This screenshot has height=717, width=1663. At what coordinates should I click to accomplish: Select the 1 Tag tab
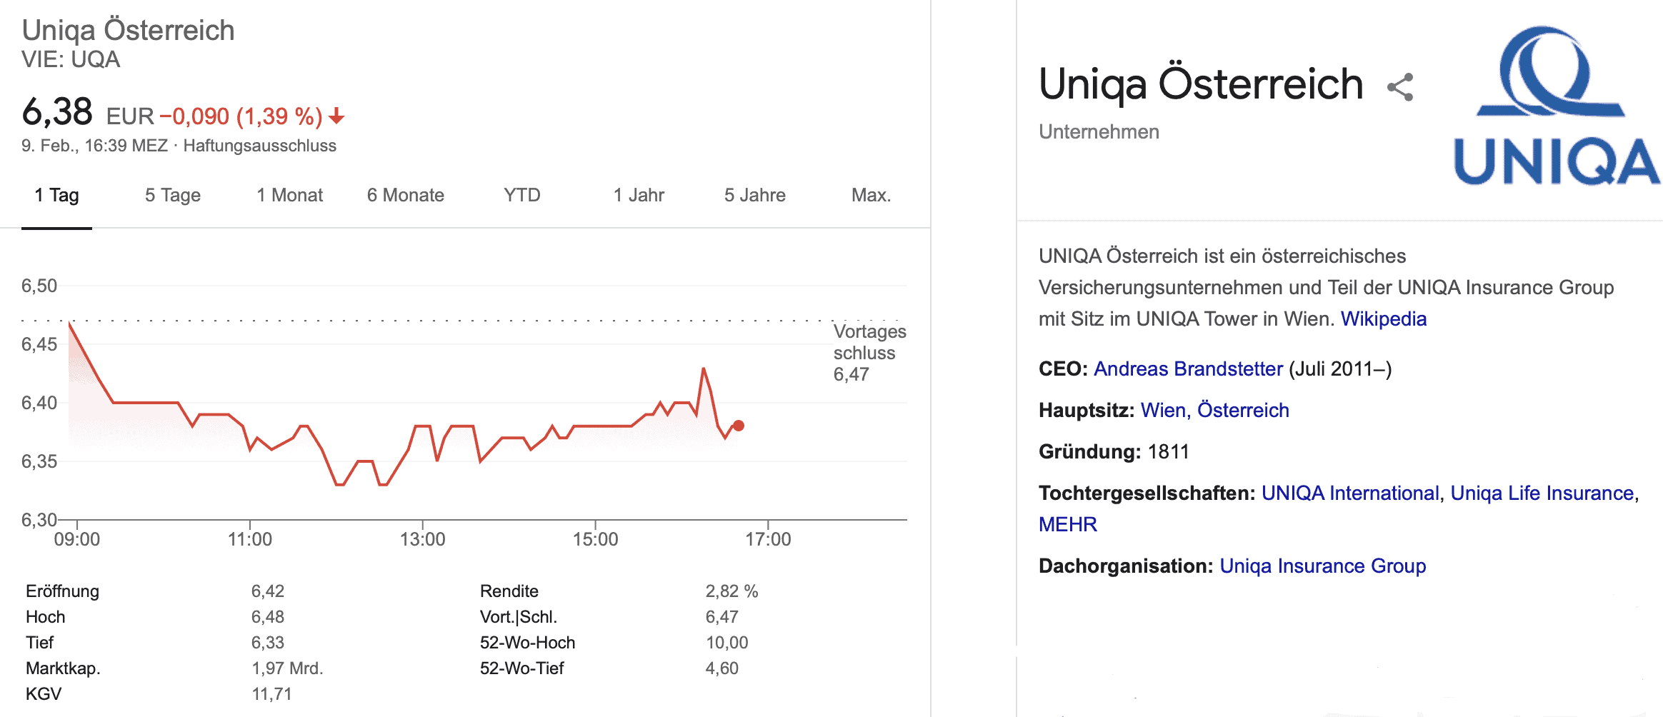click(x=56, y=195)
